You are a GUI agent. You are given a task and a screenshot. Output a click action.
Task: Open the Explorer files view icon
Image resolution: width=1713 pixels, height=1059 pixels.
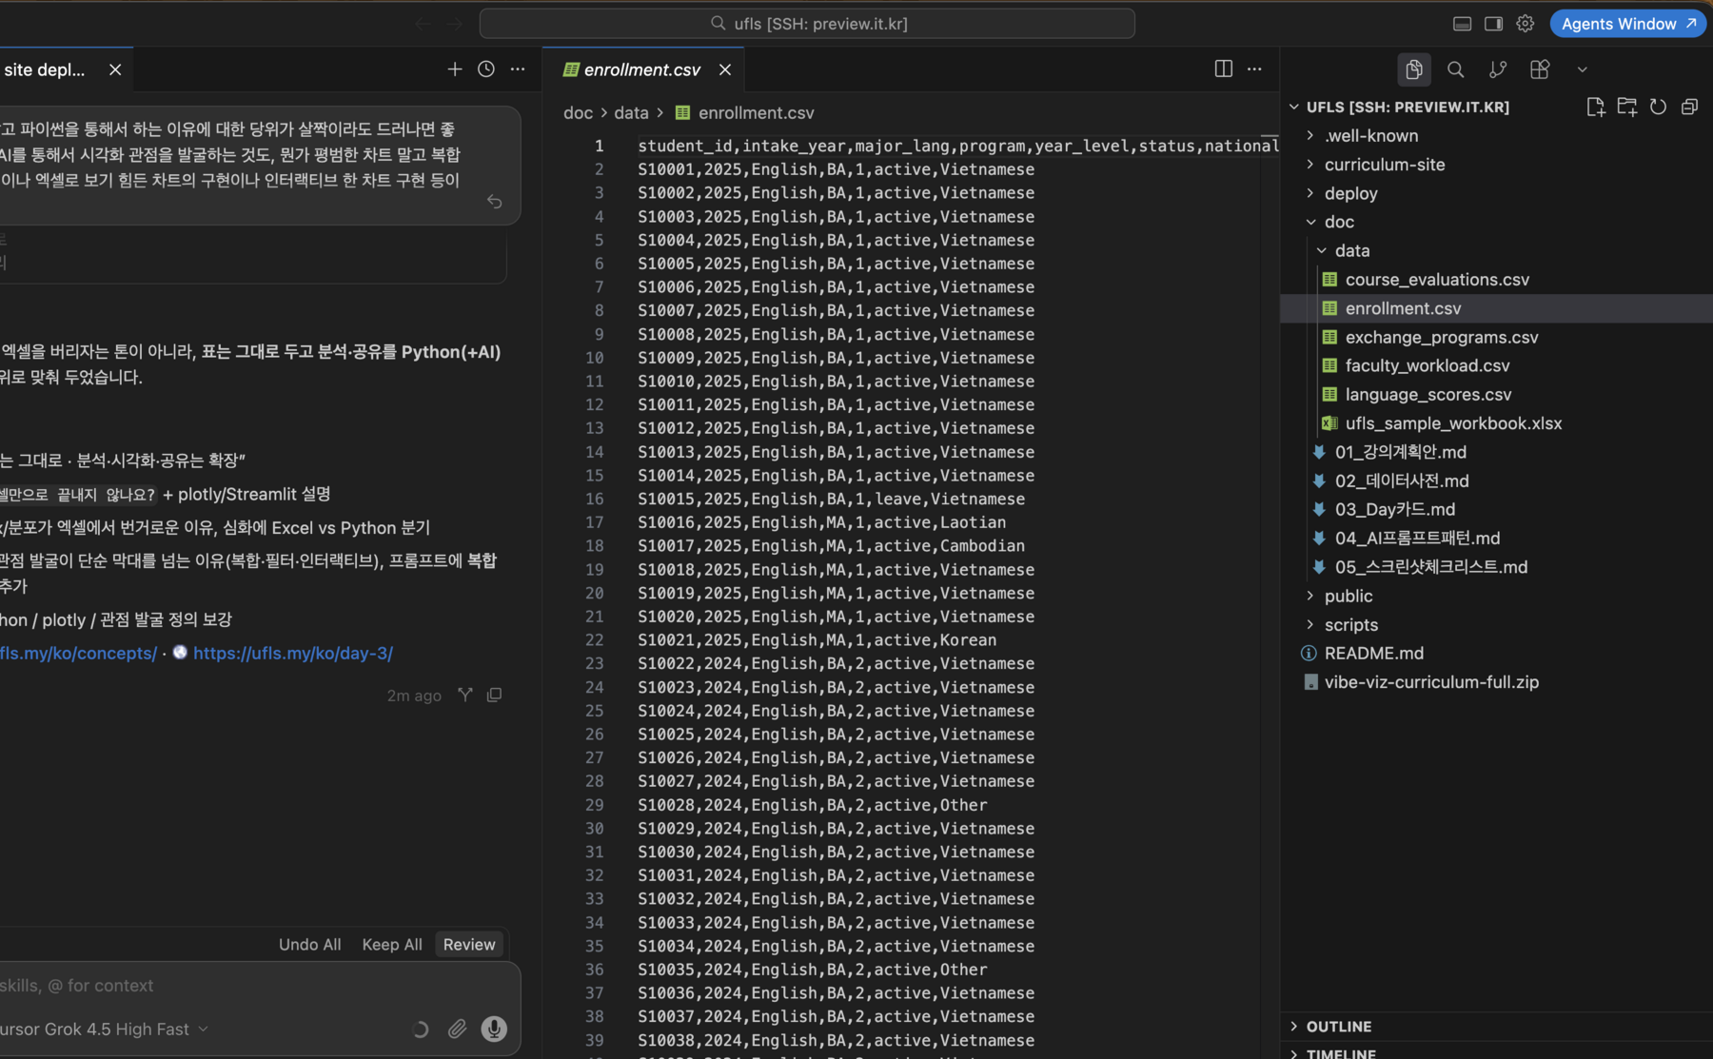pyautogui.click(x=1413, y=69)
